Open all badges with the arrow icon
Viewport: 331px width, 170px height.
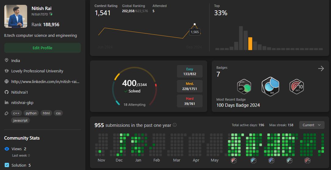point(321,68)
